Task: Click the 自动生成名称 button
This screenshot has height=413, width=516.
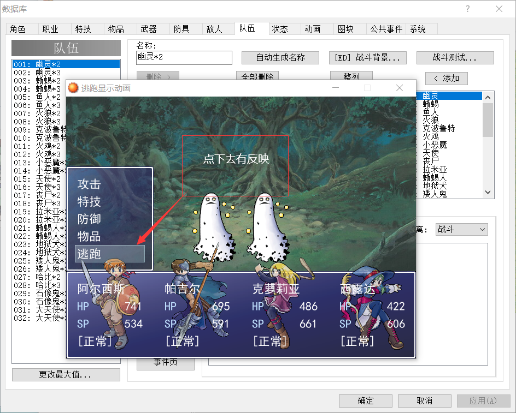Action: click(x=280, y=58)
